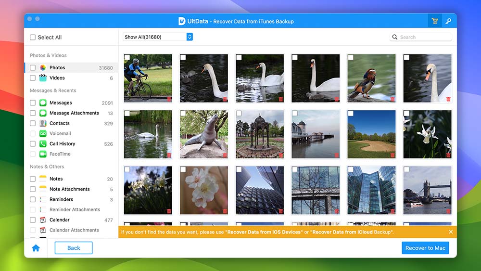Click the Call History phone icon
481x271 pixels.
(43, 143)
